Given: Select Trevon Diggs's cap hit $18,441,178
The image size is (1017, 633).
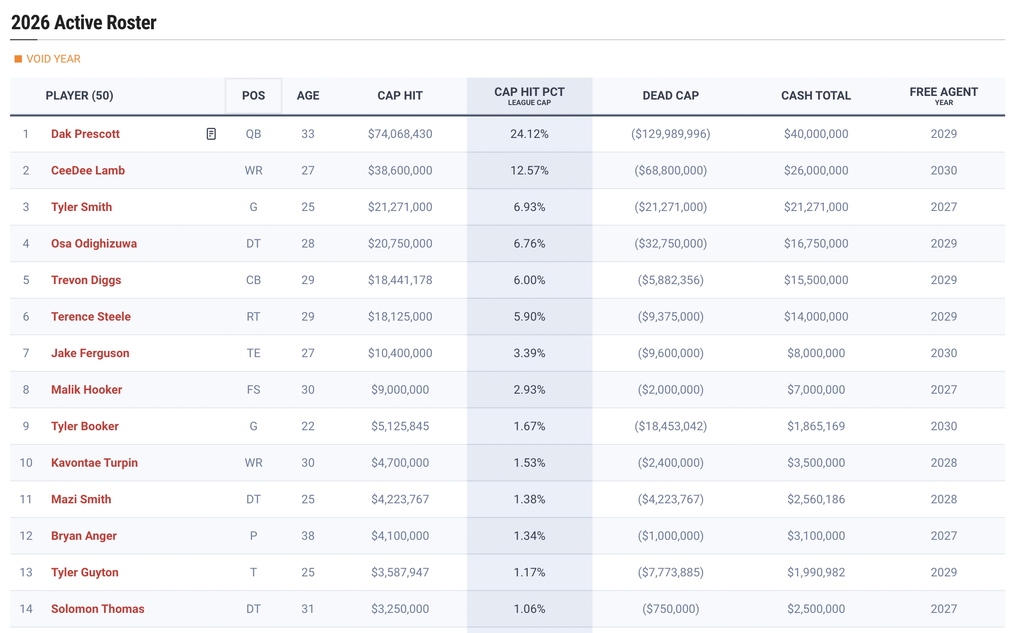Looking at the screenshot, I should click(x=400, y=280).
